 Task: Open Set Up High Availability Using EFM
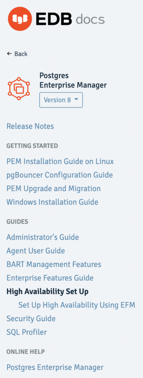click(77, 305)
